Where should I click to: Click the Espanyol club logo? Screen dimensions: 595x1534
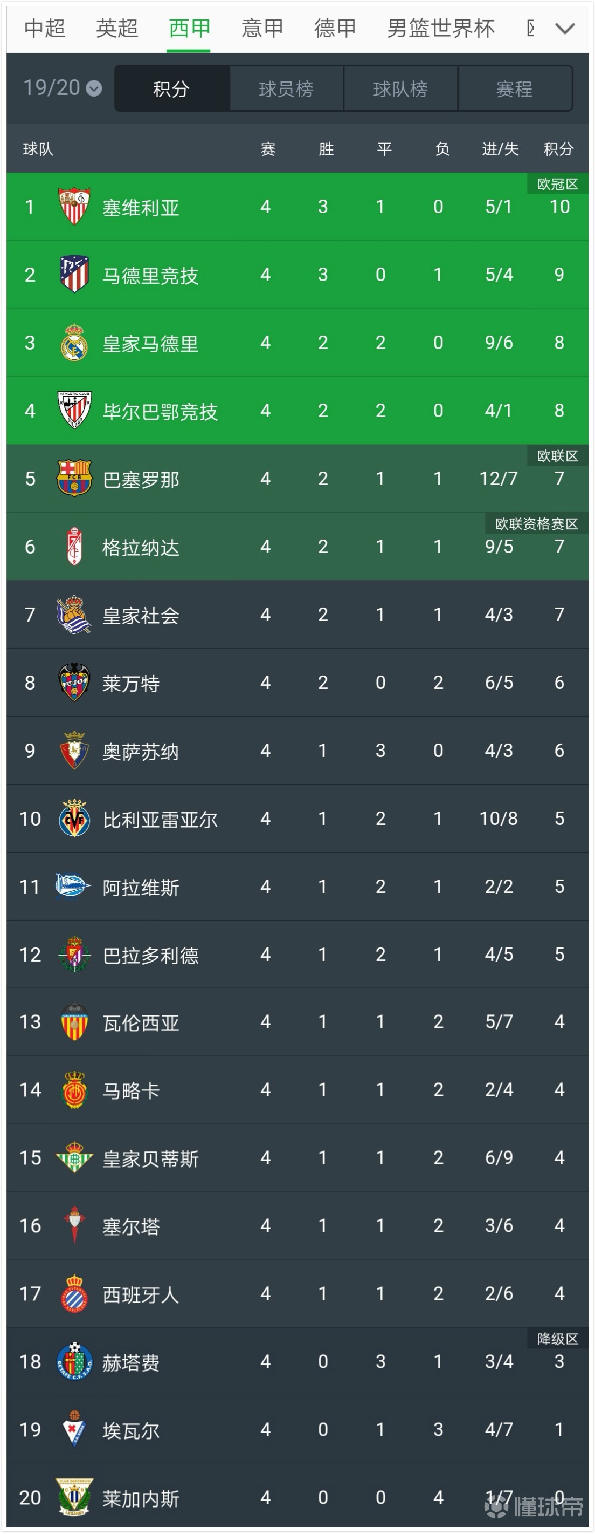click(x=73, y=1293)
